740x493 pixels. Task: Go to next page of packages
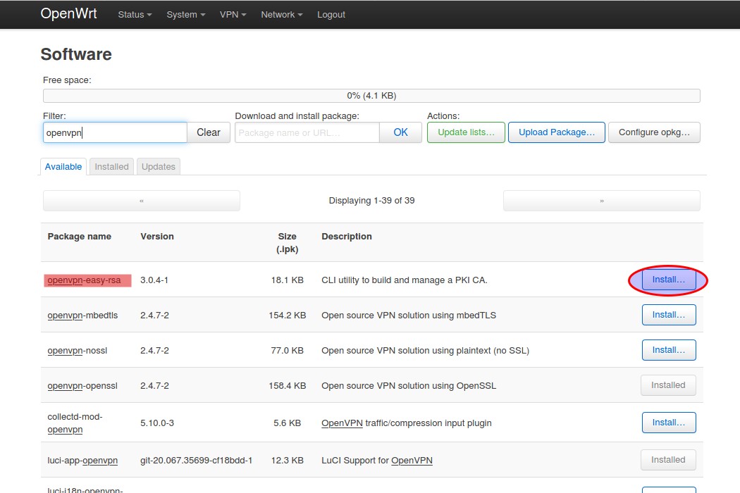tap(602, 201)
